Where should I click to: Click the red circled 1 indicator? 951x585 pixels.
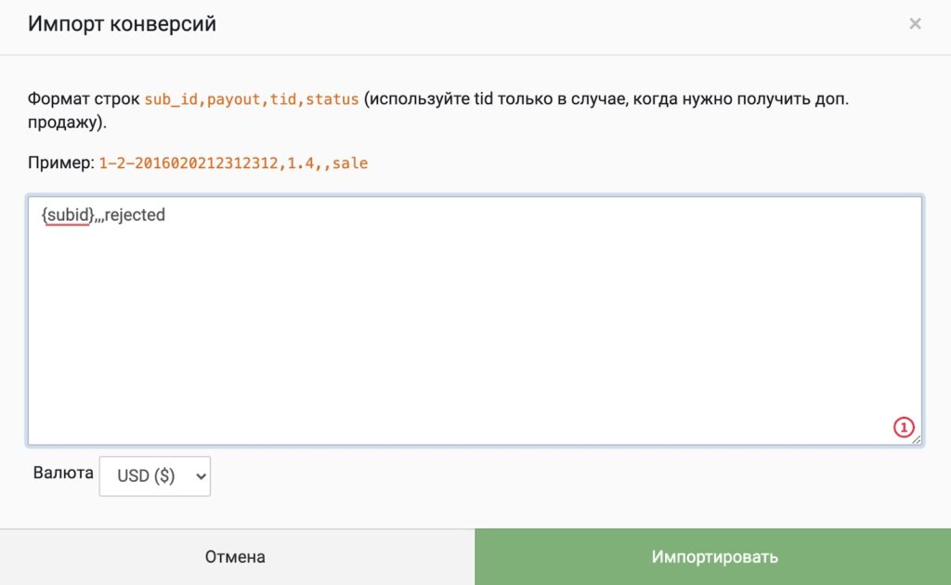903,427
